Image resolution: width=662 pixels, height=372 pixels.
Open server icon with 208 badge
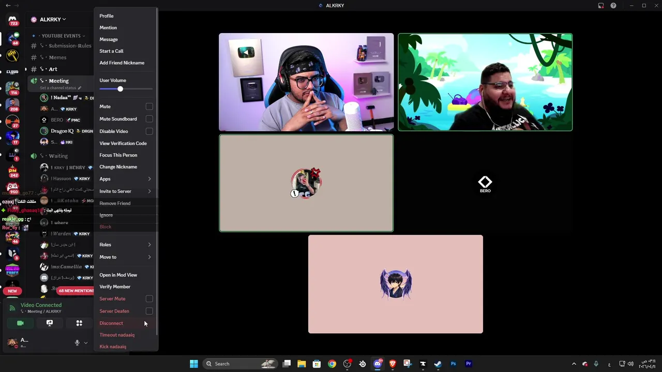pos(12,105)
